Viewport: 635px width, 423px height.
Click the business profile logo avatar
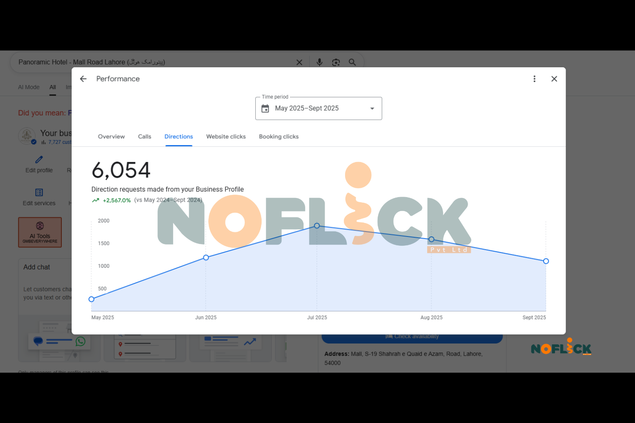[27, 136]
